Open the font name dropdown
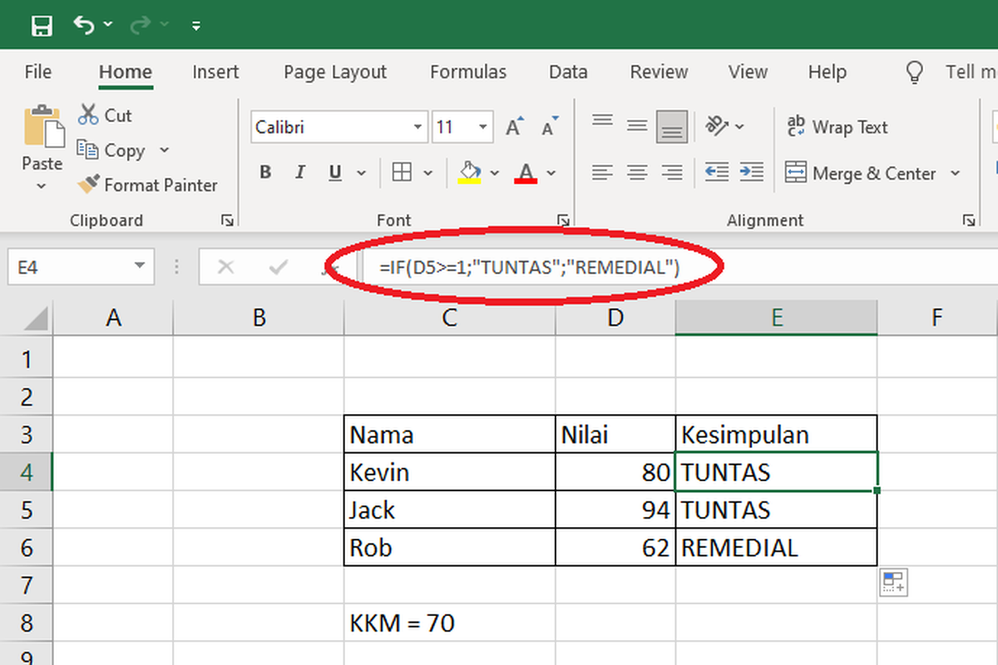The height and width of the screenshot is (665, 998). [x=417, y=126]
